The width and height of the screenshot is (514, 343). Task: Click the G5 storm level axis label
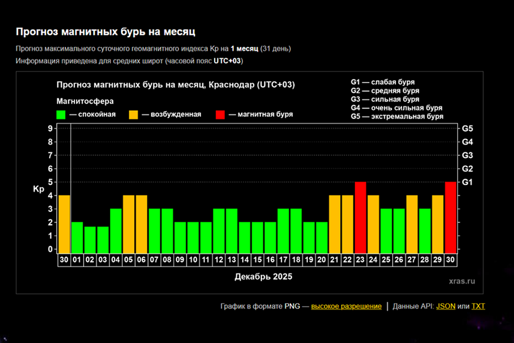point(467,128)
